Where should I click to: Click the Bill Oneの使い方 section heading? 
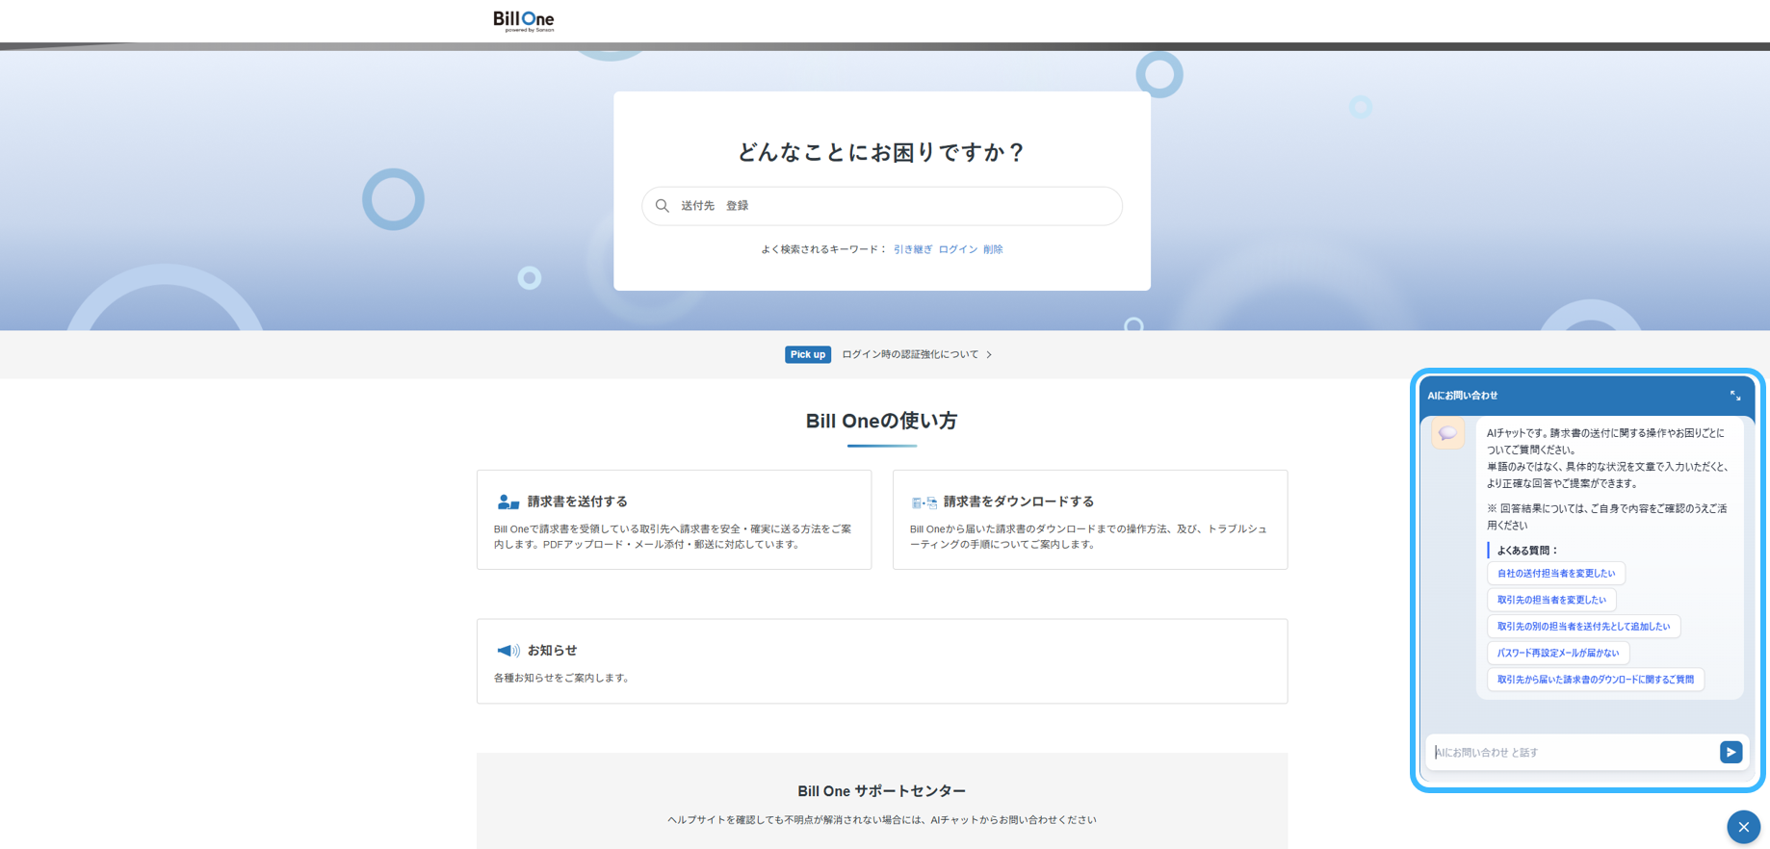(882, 421)
